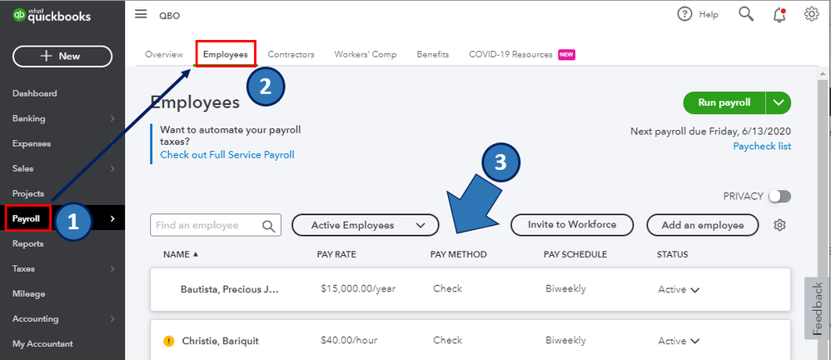Screen dimensions: 831x360
Task: Click the warning icon beside Christie, Bariquit
Action: (x=168, y=341)
